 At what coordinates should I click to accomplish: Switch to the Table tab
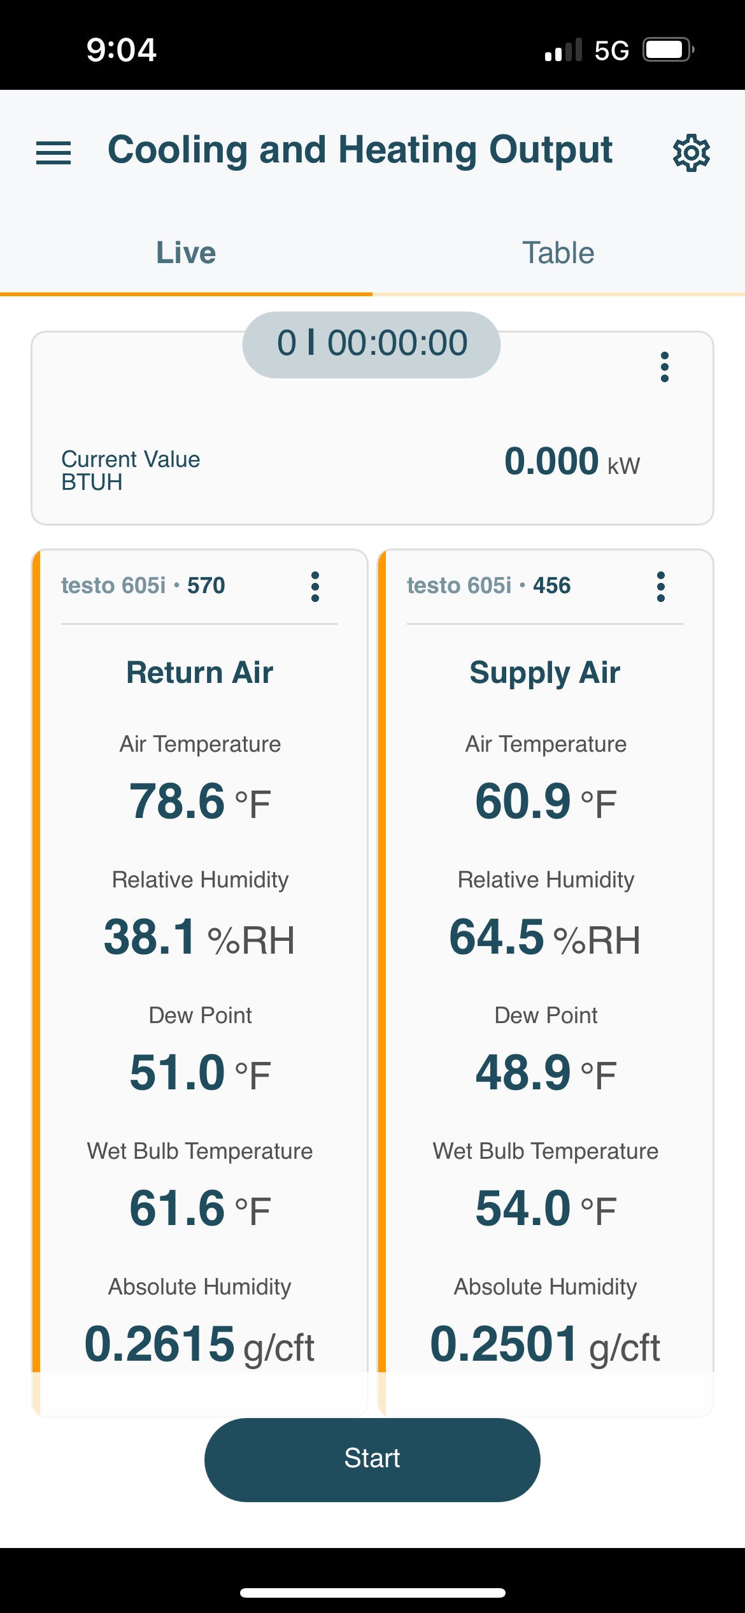pos(558,253)
